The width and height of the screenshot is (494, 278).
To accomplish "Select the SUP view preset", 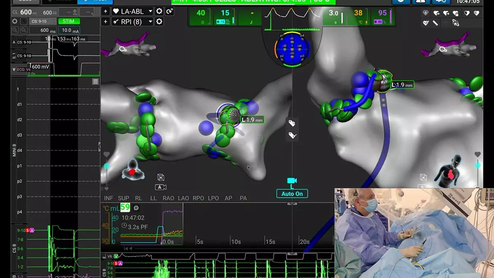I will (123, 198).
